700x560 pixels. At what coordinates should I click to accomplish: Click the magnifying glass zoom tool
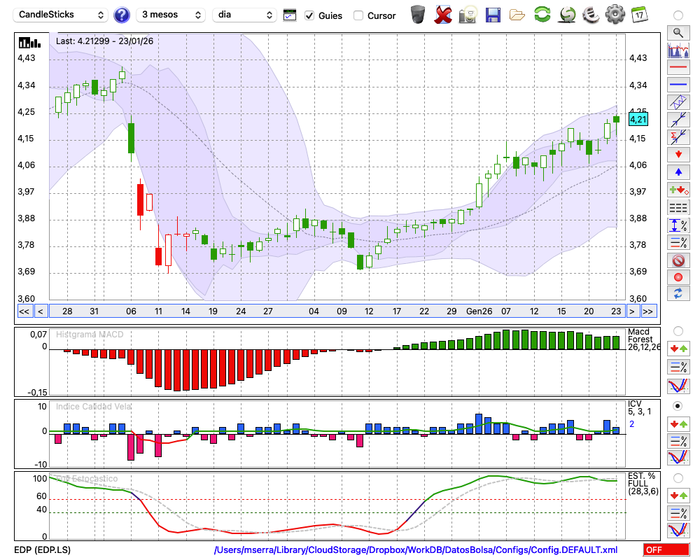point(678,32)
